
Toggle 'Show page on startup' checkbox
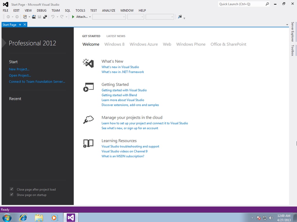click(x=12, y=194)
